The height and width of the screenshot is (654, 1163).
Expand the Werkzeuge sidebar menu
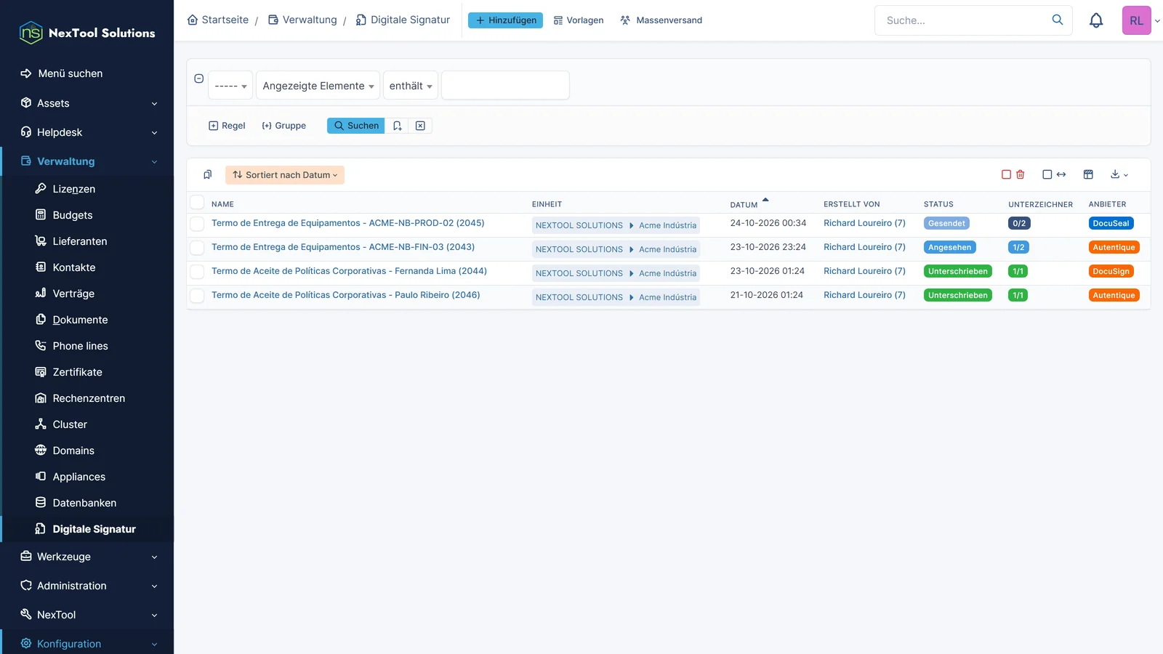click(87, 557)
